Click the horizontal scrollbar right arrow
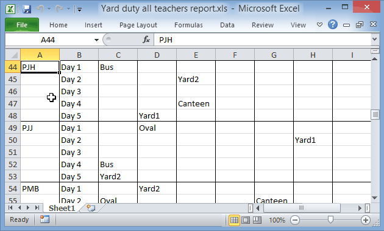Image resolution: width=384 pixels, height=231 pixels. click(360, 208)
